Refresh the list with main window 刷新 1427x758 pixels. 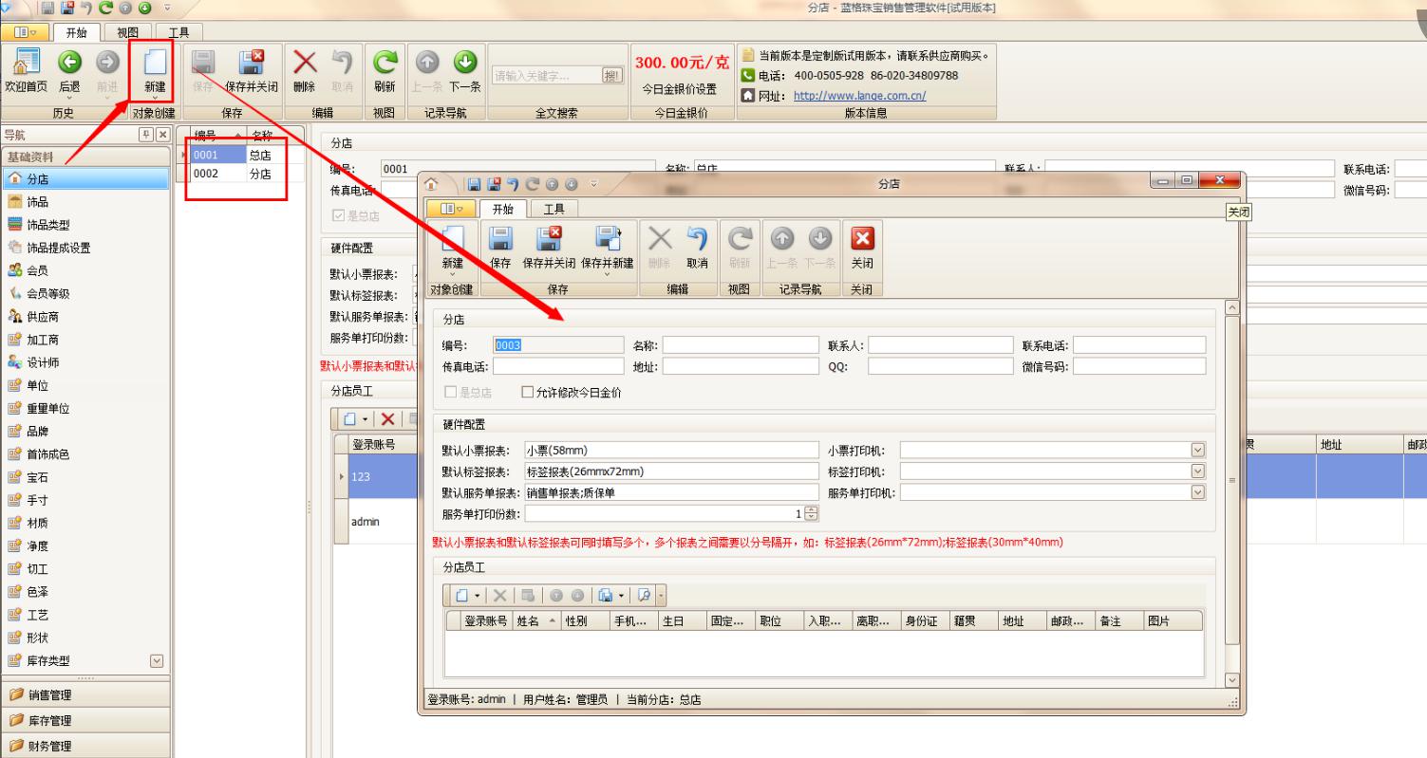click(x=385, y=70)
